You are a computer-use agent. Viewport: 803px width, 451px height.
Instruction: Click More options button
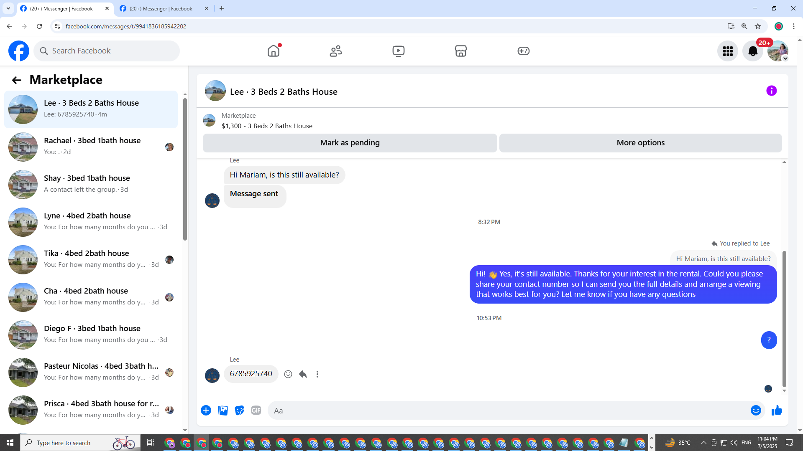point(640,143)
